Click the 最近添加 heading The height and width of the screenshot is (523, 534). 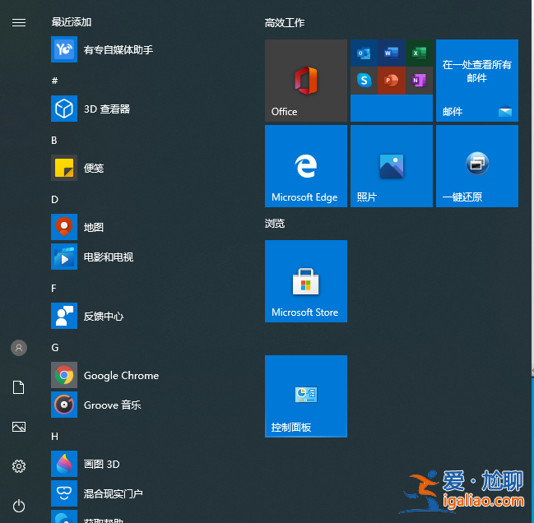tap(72, 22)
